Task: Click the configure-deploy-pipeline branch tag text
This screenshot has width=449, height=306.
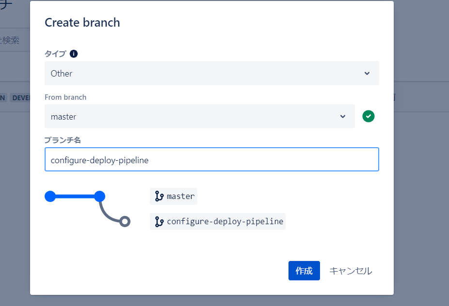Action: (225, 221)
